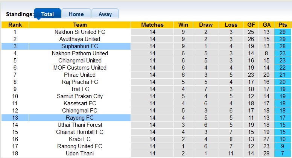The height and width of the screenshot is (158, 292).
Task: Click on Nakhon Pathom United
Action: click(80, 53)
